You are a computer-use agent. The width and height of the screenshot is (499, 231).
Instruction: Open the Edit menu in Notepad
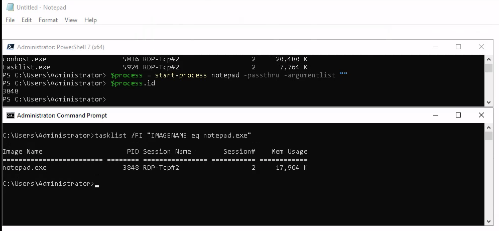click(x=27, y=20)
